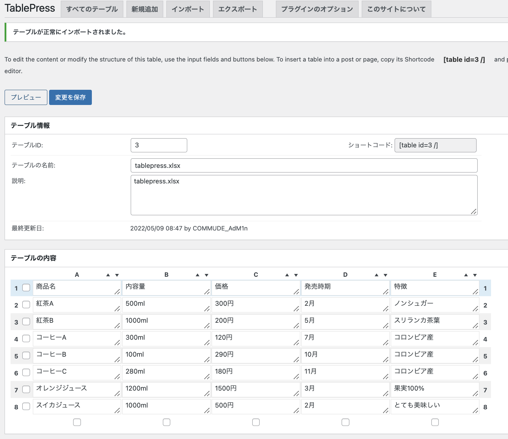Click the 11月 cell
This screenshot has height=439, width=508.
pyautogui.click(x=345, y=373)
